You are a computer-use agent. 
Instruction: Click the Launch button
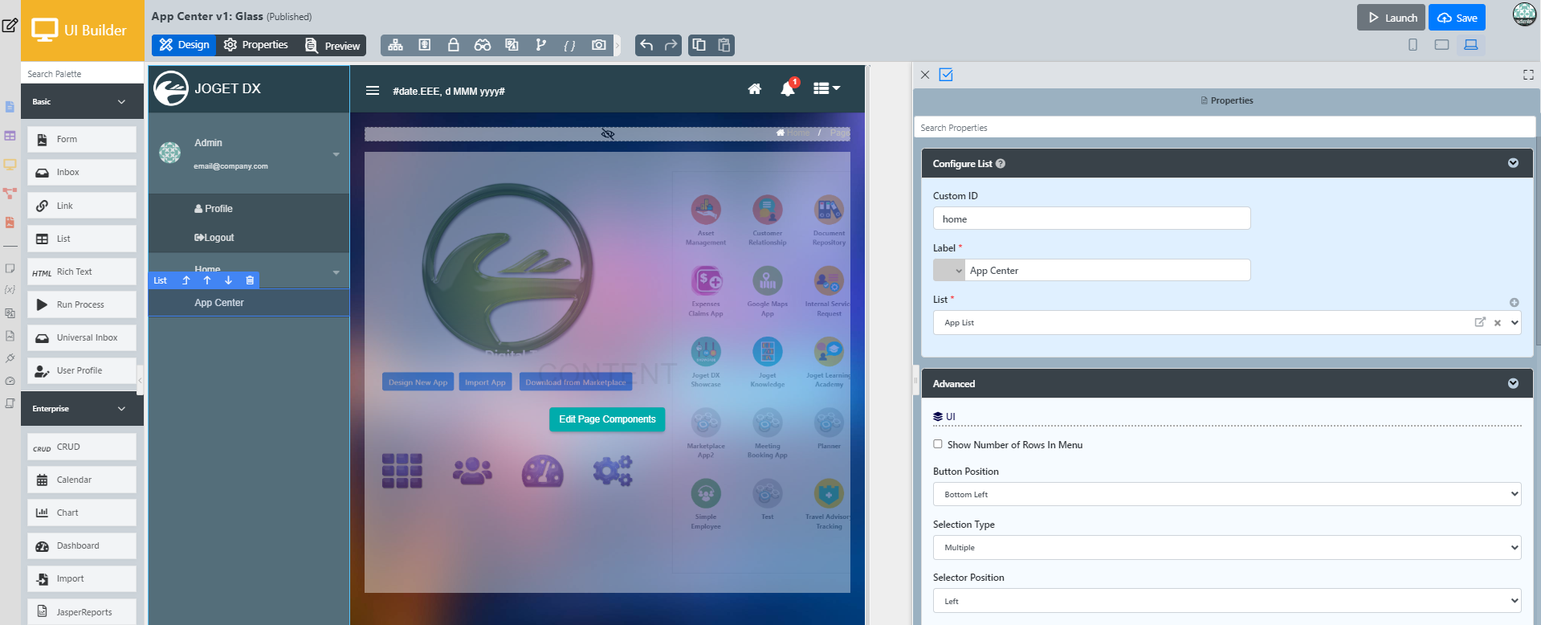pos(1391,18)
